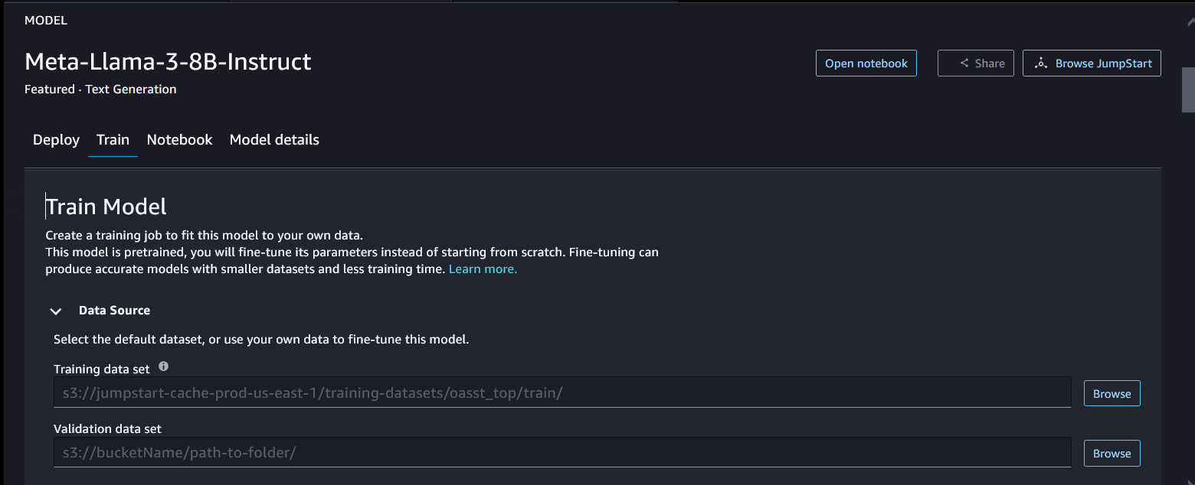Click the Browse JumpStart button text
The width and height of the screenshot is (1195, 485).
click(1103, 63)
